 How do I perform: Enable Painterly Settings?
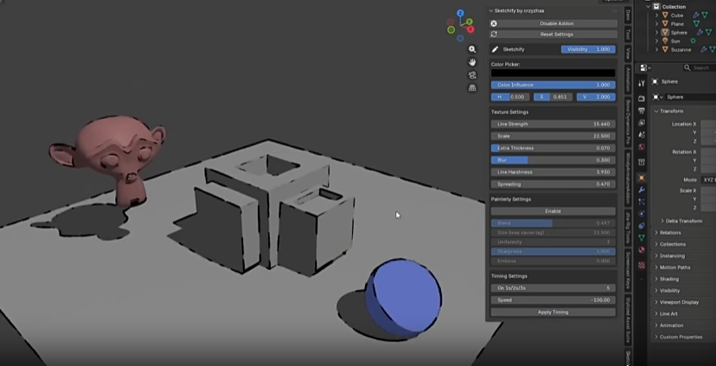(x=553, y=211)
